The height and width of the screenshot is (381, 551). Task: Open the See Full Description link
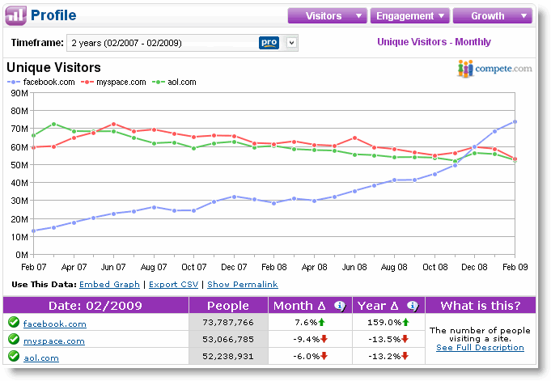(480, 348)
